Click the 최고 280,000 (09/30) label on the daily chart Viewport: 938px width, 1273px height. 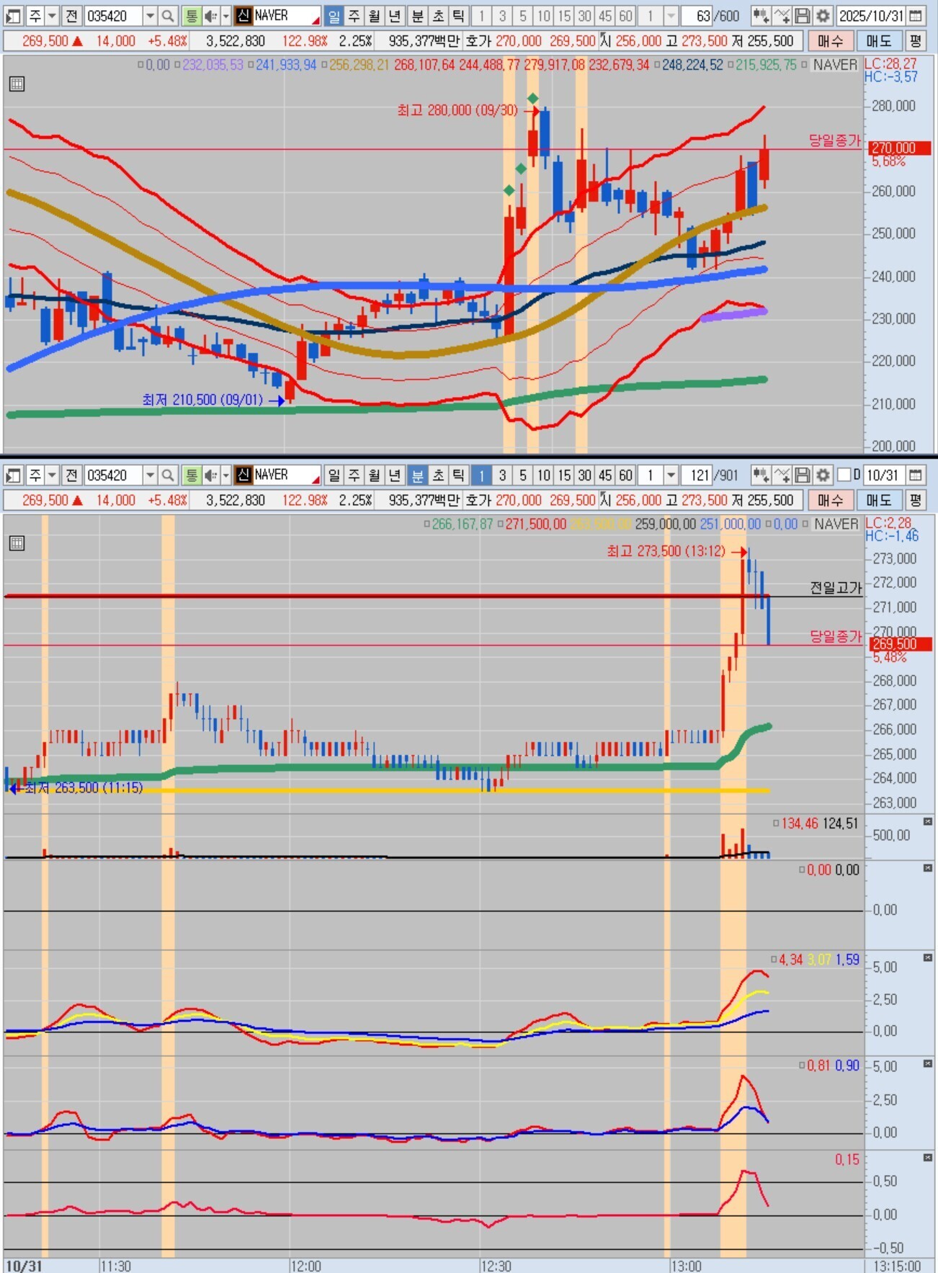coord(457,110)
